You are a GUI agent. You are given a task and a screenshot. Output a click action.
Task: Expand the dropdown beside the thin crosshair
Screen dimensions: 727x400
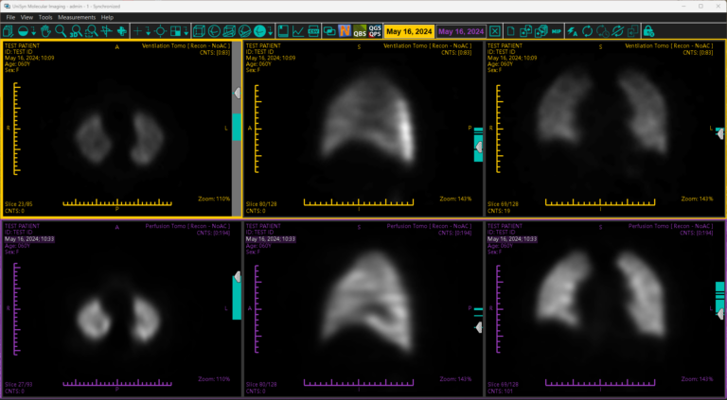coord(148,32)
